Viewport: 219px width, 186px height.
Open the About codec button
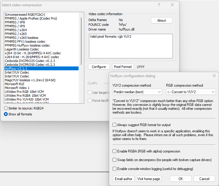pos(162,20)
